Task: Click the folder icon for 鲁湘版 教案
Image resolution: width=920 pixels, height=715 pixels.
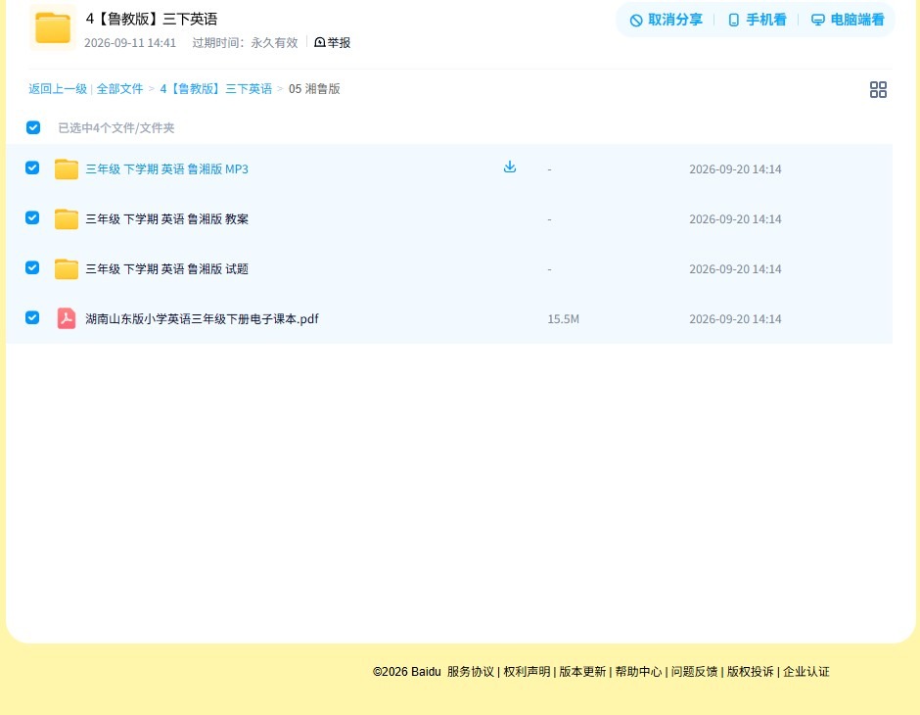Action: tap(67, 219)
